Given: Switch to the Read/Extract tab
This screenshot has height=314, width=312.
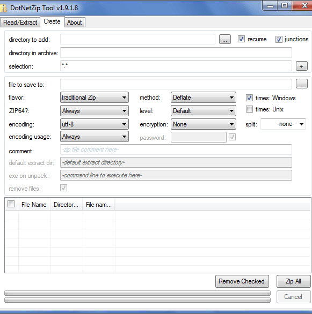Looking at the screenshot, I should [x=20, y=22].
